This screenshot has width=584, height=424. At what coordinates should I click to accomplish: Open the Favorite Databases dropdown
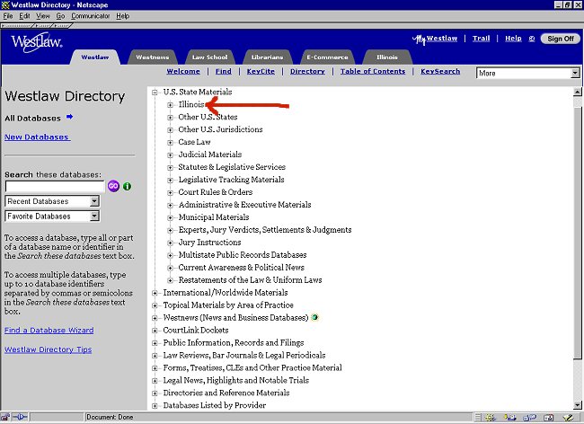point(52,216)
